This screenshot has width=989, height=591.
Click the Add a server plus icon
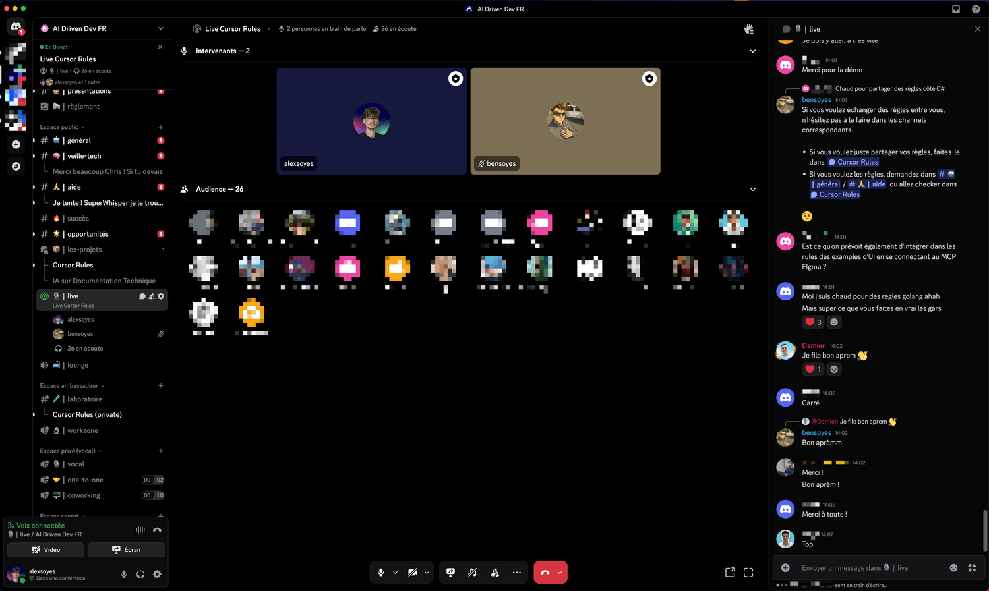click(16, 144)
